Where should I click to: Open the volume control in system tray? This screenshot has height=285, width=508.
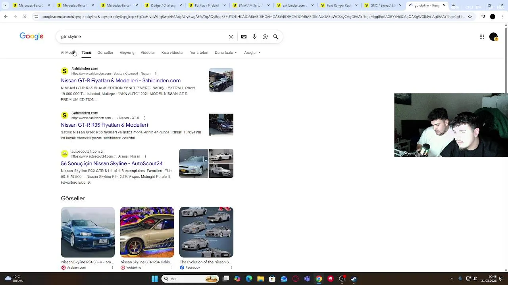(x=475, y=279)
